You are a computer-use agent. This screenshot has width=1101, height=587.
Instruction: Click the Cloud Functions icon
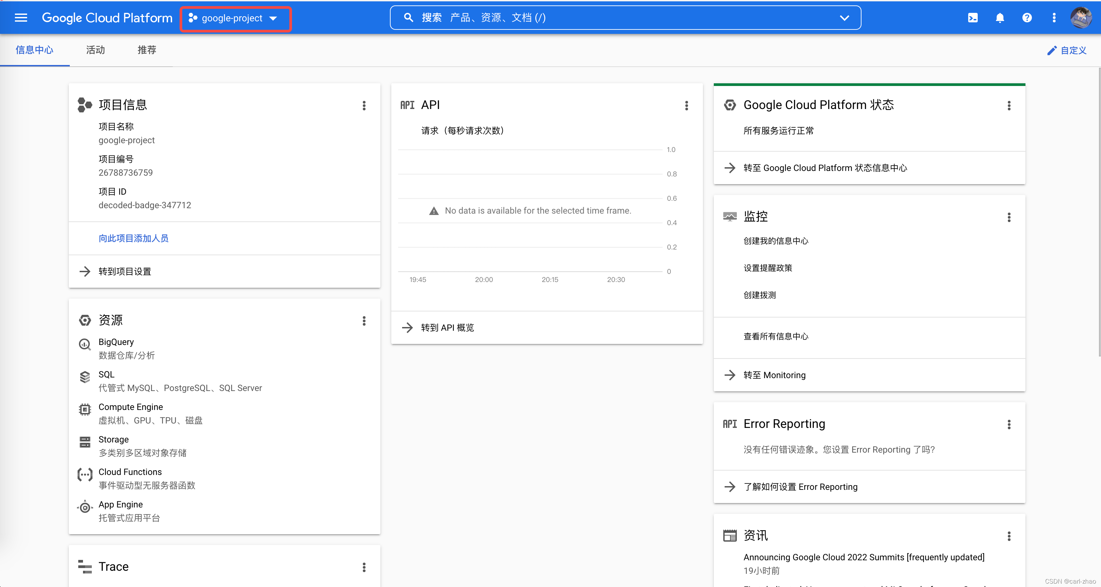tap(85, 474)
